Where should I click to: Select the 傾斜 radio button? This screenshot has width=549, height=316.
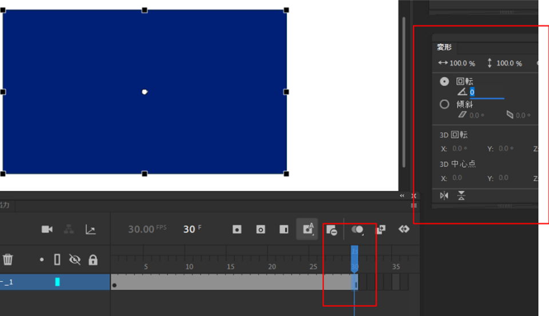444,104
